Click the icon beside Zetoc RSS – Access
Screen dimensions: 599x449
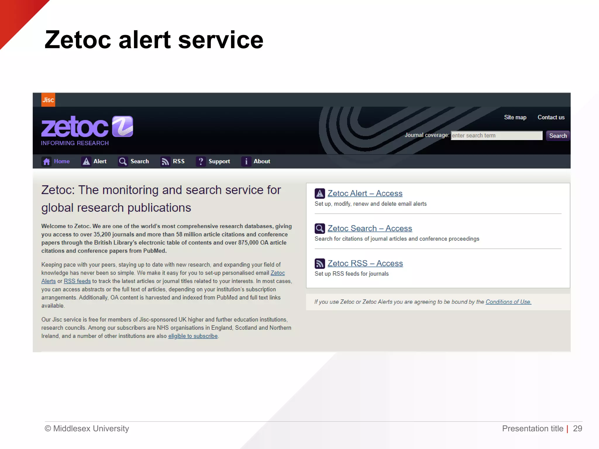click(x=320, y=263)
